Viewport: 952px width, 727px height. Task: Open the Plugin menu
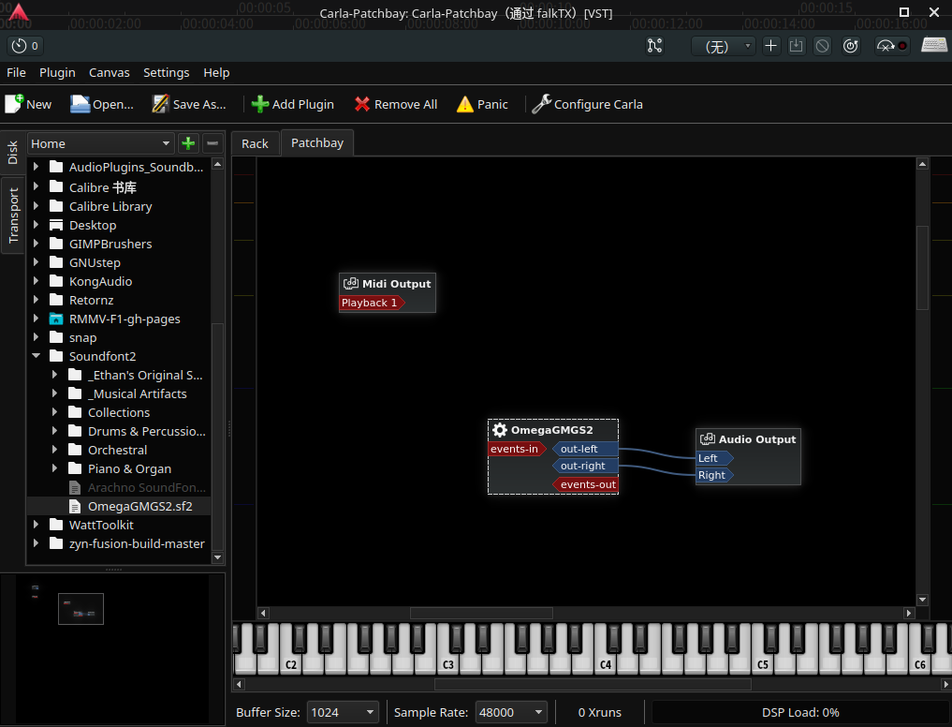coord(57,72)
